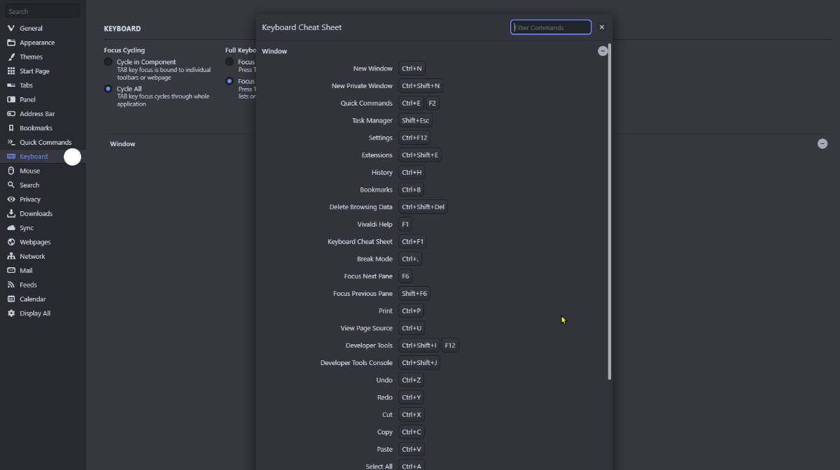The width and height of the screenshot is (840, 470).
Task: Click the 'Break Mode' command label
Action: click(374, 259)
